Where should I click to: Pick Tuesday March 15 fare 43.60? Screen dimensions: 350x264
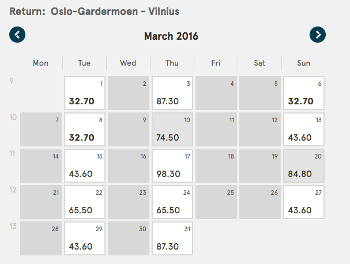click(85, 166)
